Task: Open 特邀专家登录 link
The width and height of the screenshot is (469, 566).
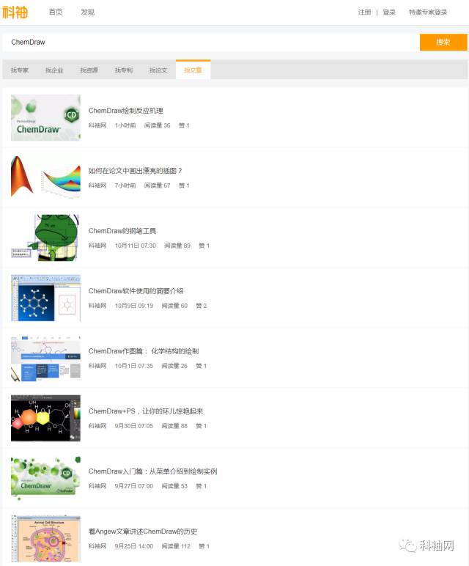Action: (x=428, y=12)
